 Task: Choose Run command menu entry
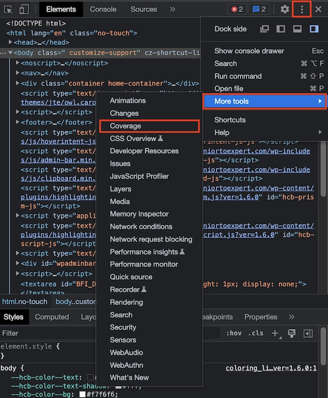[x=264, y=76]
